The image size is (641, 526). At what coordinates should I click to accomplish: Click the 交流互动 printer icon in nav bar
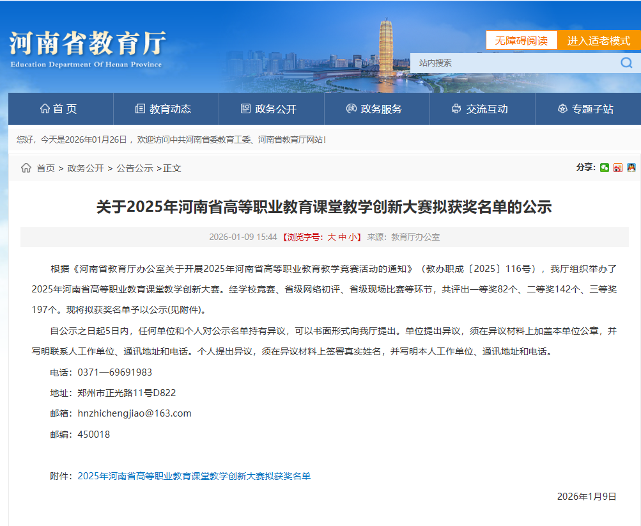[x=456, y=109]
